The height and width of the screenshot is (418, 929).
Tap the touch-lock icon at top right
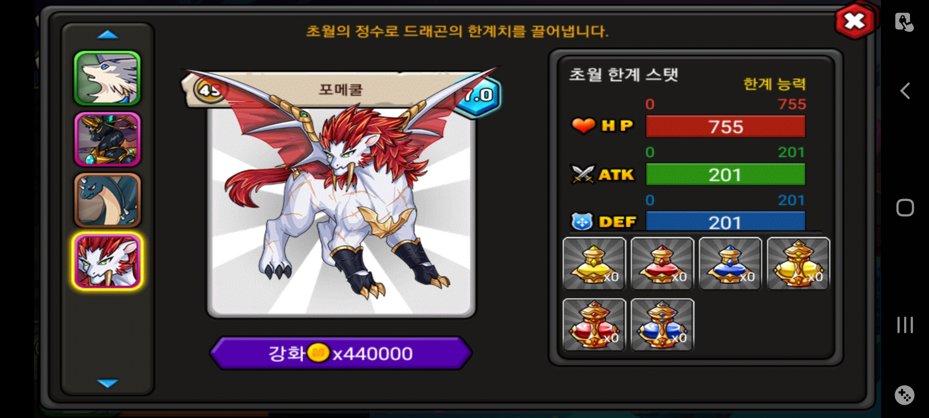[x=904, y=22]
